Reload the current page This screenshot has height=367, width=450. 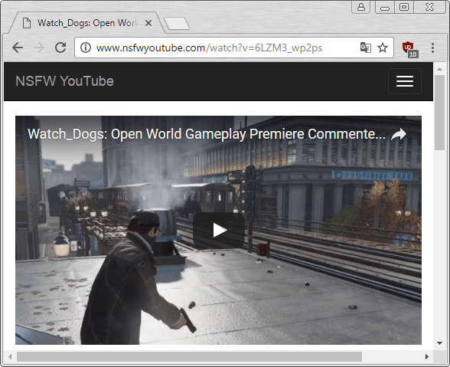[x=60, y=48]
